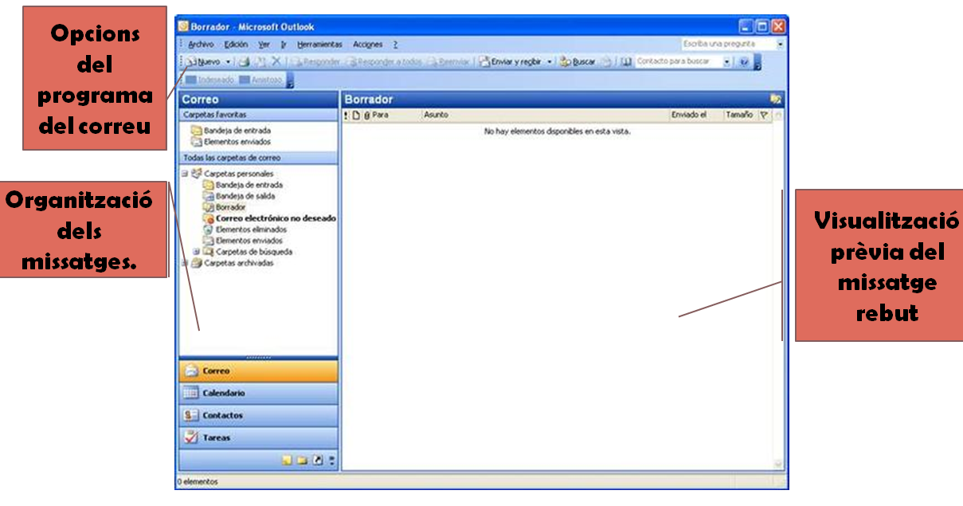Click the Escriba una pregunta box
The height and width of the screenshot is (506, 963).
pyautogui.click(x=728, y=44)
